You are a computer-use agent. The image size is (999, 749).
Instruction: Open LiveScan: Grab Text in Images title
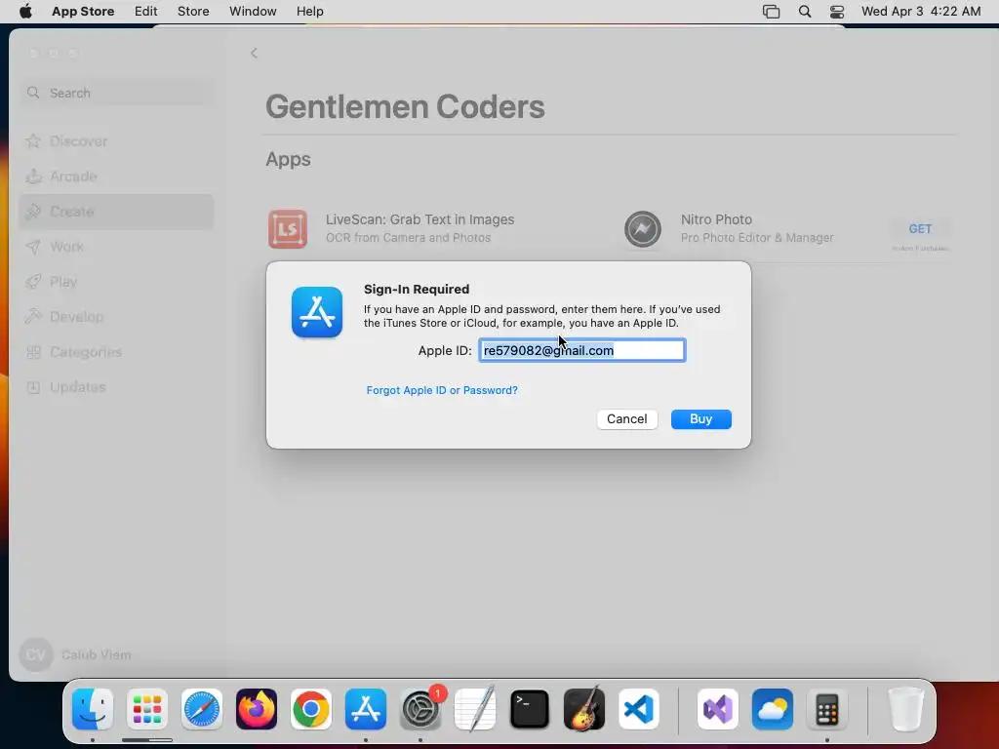click(420, 219)
